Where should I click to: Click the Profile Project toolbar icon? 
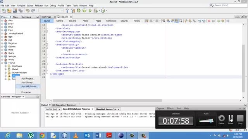pos(103,11)
